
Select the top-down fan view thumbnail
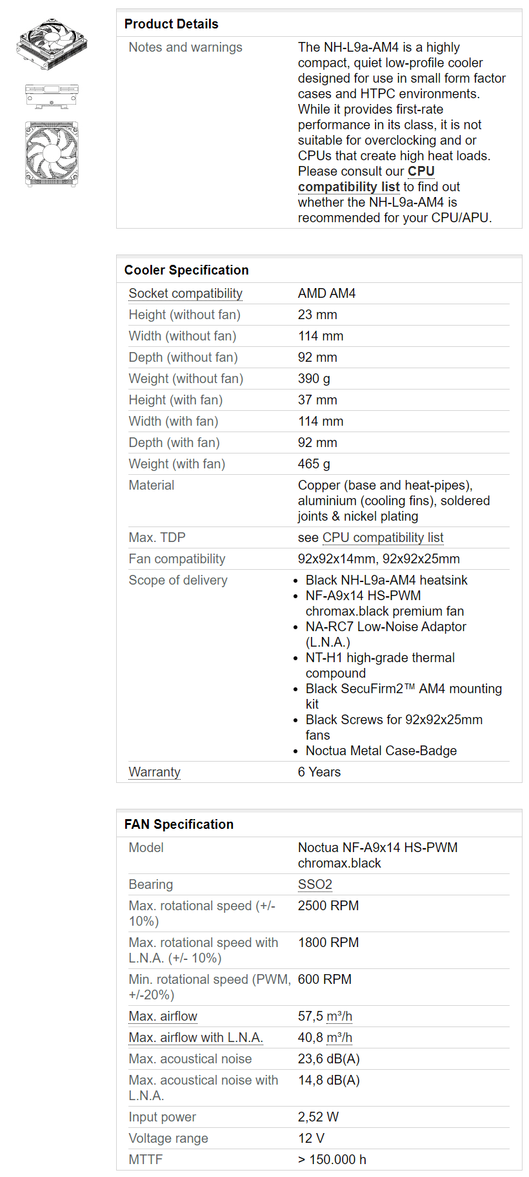click(x=52, y=154)
